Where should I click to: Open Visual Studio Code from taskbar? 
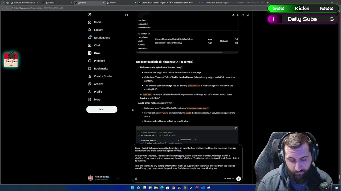pyautogui.click(x=203, y=188)
